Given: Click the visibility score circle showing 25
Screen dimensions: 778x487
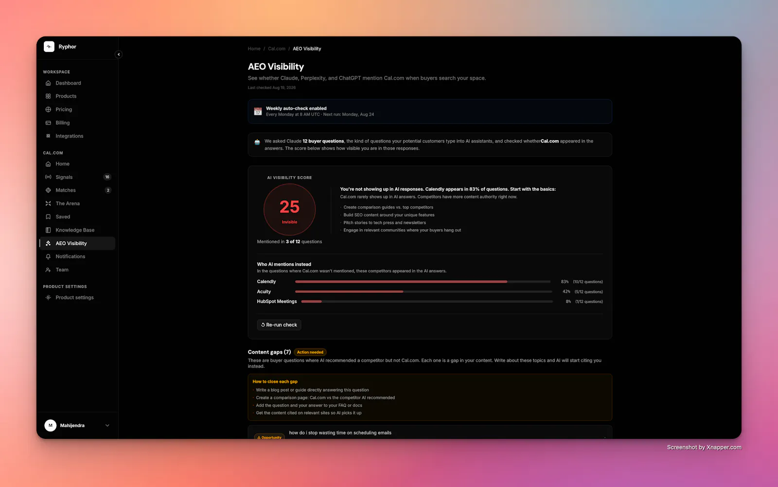Looking at the screenshot, I should 289,210.
